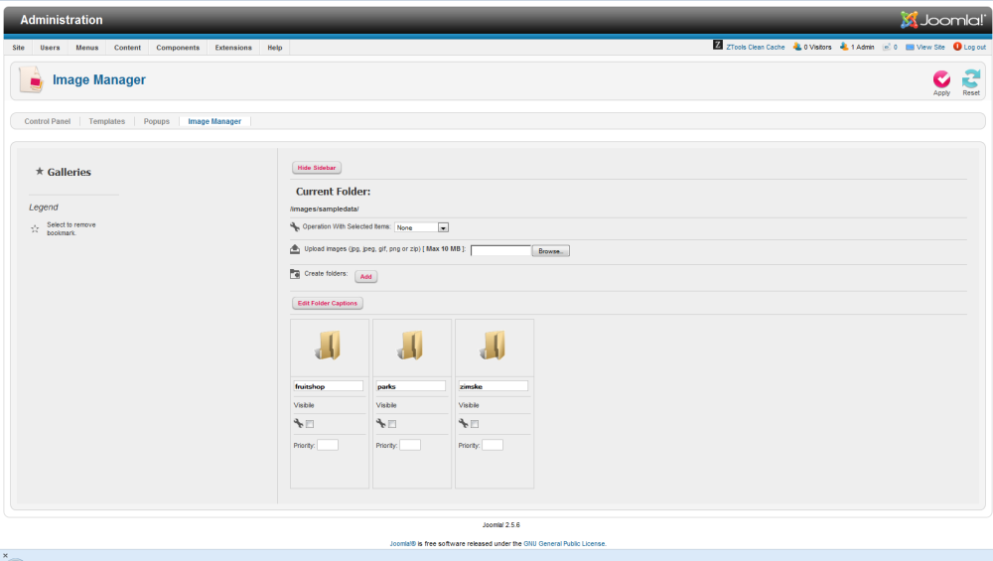Image resolution: width=993 pixels, height=561 pixels.
Task: Open the parks folder icon
Action: pyautogui.click(x=411, y=346)
